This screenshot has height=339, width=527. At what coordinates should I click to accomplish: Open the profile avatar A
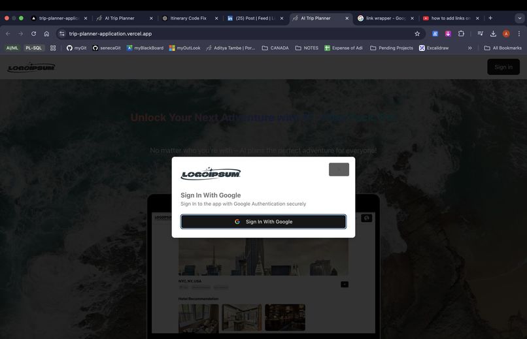[506, 33]
